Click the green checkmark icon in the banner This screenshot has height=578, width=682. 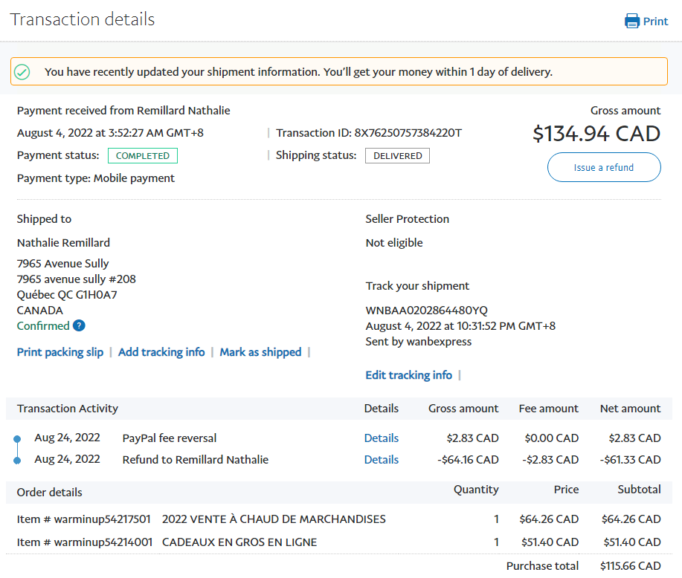click(22, 72)
